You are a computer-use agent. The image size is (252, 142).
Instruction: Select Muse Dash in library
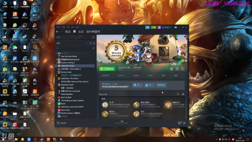pos(65,110)
